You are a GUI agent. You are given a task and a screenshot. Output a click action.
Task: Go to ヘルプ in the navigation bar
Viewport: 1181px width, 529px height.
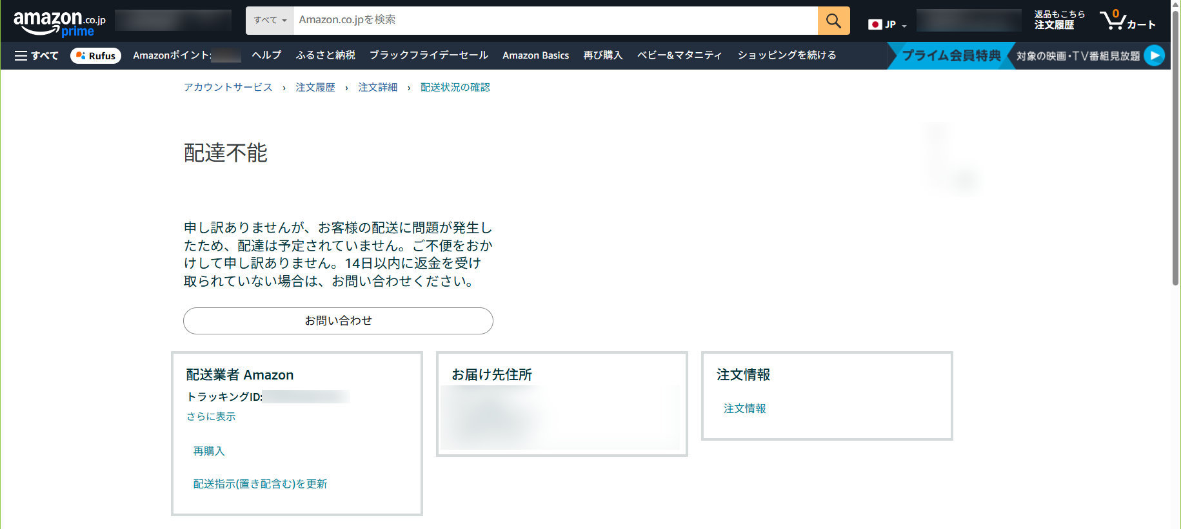[266, 55]
